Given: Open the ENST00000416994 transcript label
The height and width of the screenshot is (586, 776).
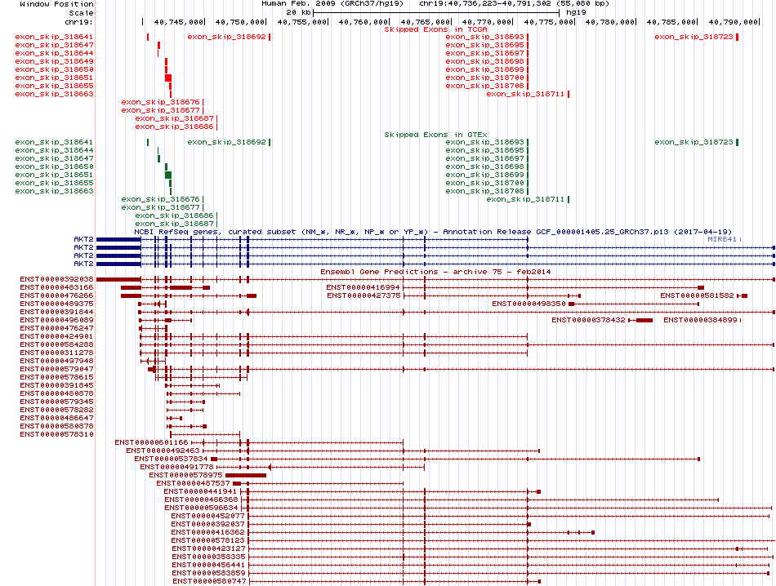Looking at the screenshot, I should pos(363,287).
